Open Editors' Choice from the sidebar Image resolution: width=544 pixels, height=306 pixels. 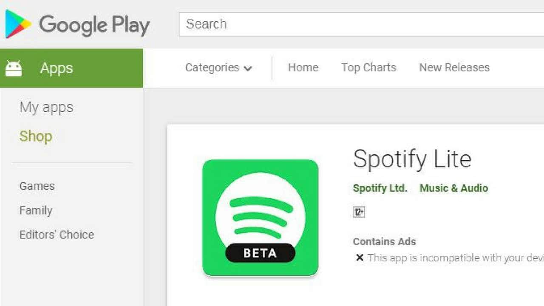57,235
